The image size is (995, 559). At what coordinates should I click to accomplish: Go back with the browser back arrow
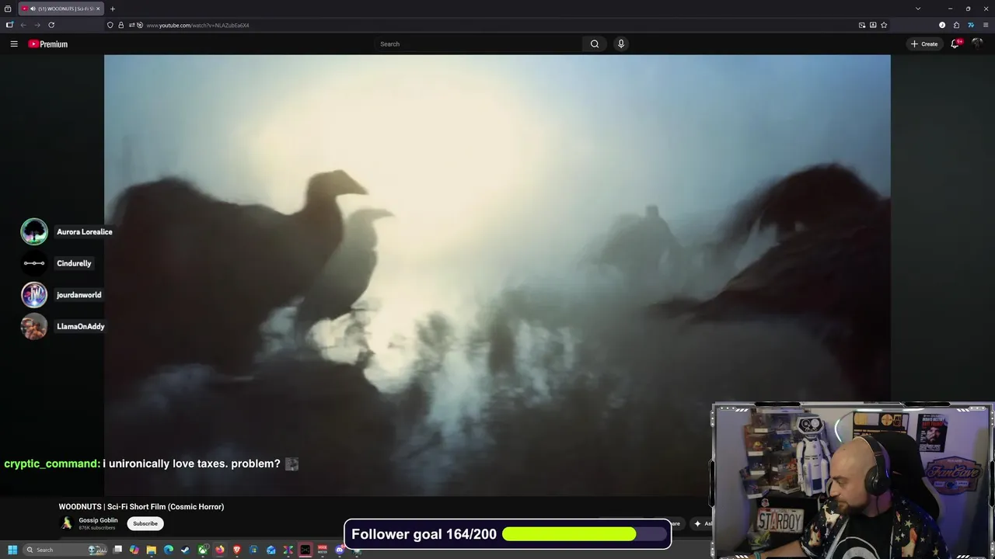pos(23,25)
